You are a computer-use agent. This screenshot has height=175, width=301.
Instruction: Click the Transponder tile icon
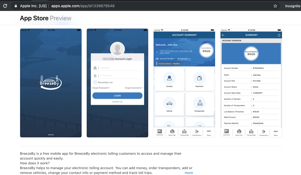click(199, 103)
